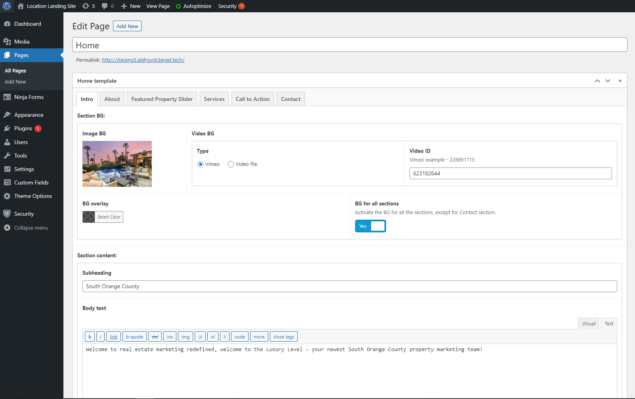Click the Settings sliders icon
The image size is (635, 399).
click(7, 169)
